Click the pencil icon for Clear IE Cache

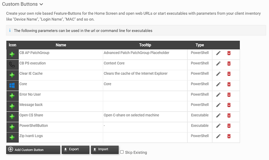pyautogui.click(x=218, y=74)
